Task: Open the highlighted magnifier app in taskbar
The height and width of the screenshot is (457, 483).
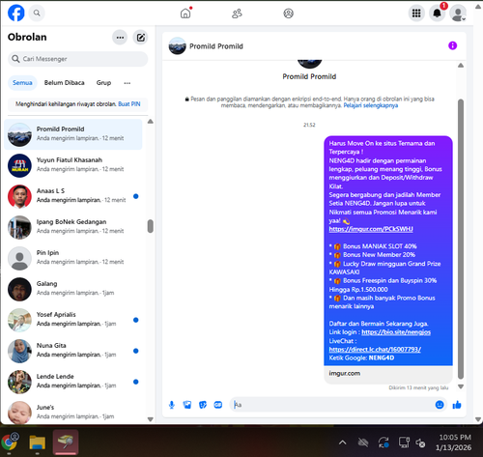Action: pyautogui.click(x=66, y=443)
